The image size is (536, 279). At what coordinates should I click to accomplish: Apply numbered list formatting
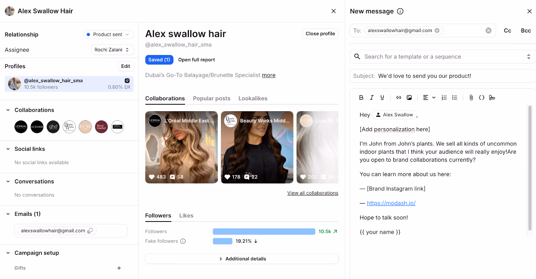point(444,98)
